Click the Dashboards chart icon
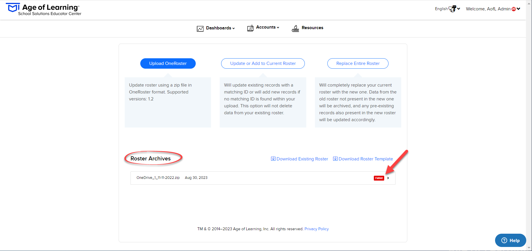This screenshot has height=251, width=532. pyautogui.click(x=200, y=29)
